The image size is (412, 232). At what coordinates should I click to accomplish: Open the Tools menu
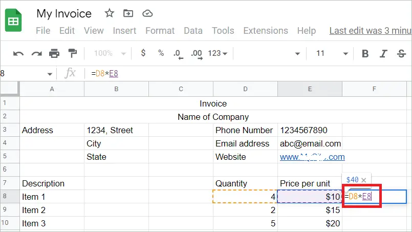click(x=223, y=31)
